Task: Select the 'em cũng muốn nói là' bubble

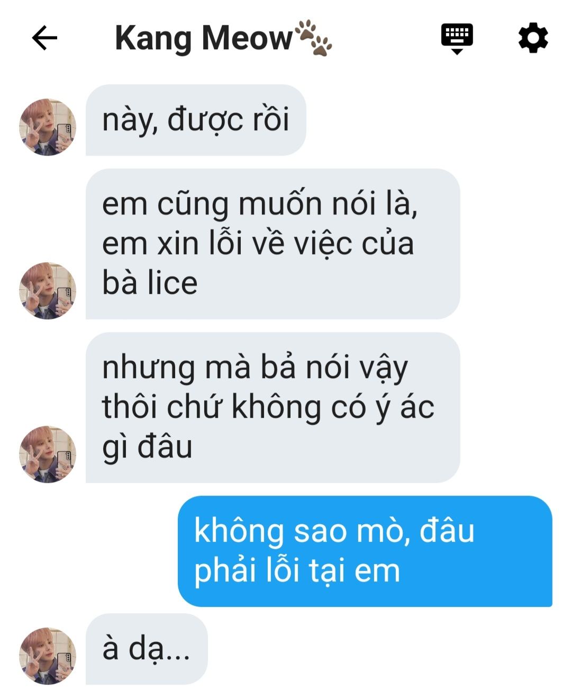Action: (273, 244)
